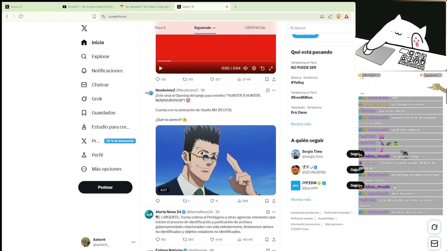Screen dimensions: 447x251
Task: Share the NeoAnimeZ post
Action: tap(274, 201)
